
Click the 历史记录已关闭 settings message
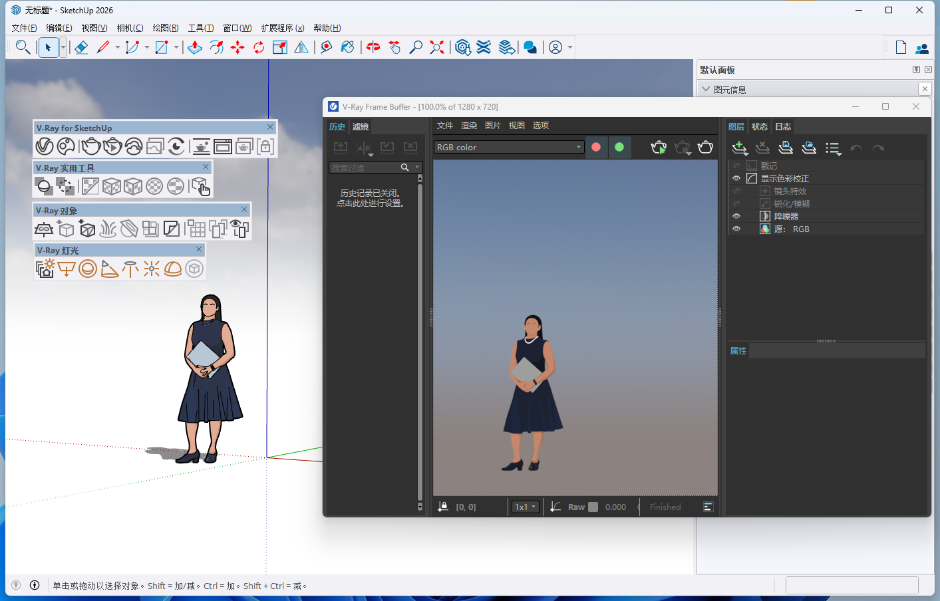(370, 198)
